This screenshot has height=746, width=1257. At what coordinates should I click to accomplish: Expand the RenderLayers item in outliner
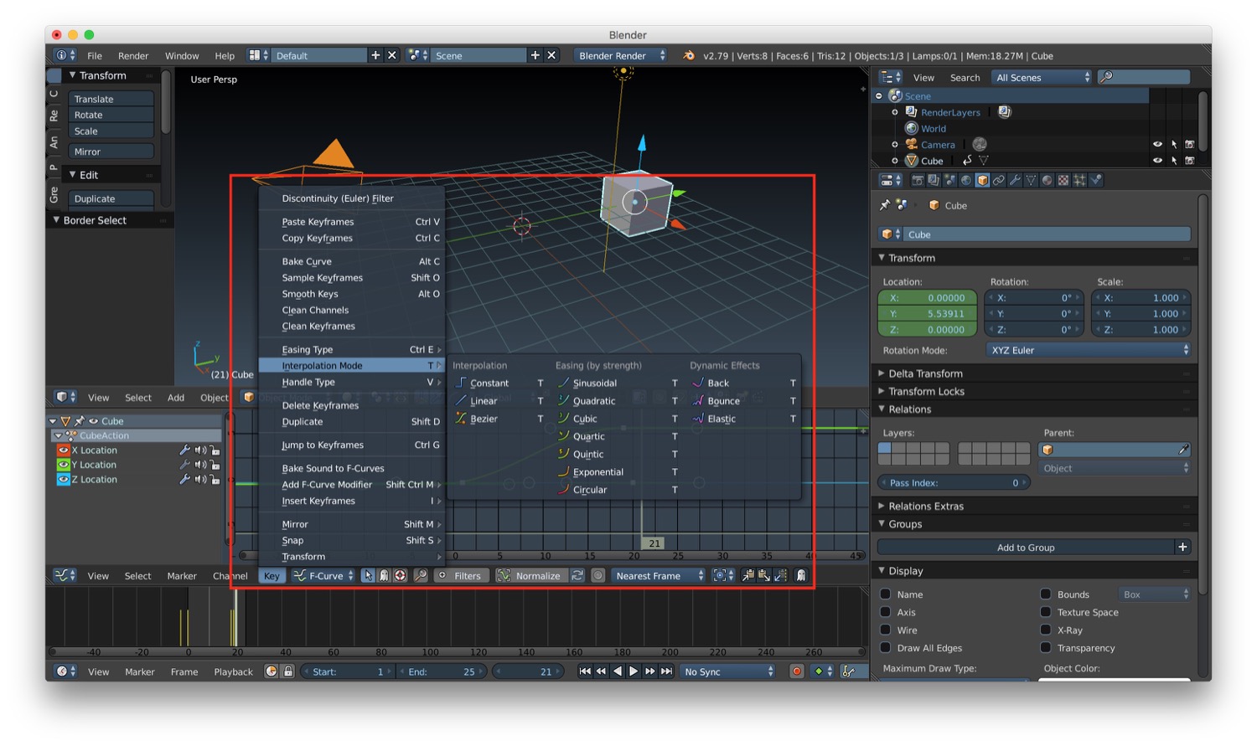[895, 112]
